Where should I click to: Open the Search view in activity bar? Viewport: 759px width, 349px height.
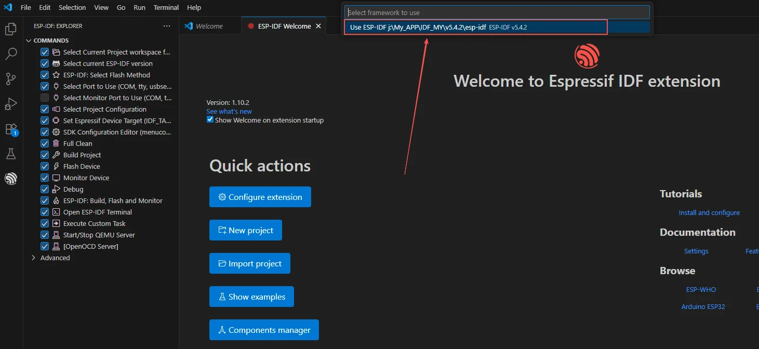(11, 54)
